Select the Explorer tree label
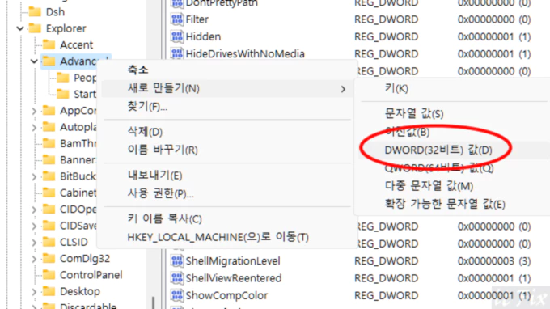The height and width of the screenshot is (309, 550). click(x=66, y=28)
